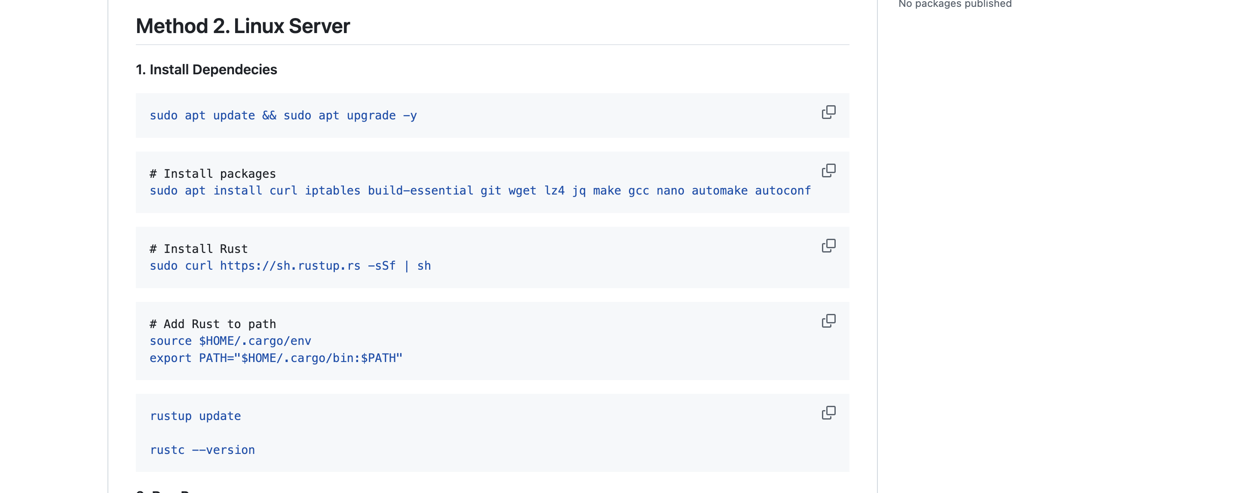Click the 'source $HOME/.cargo/env' line
The image size is (1251, 493).
[x=230, y=341]
